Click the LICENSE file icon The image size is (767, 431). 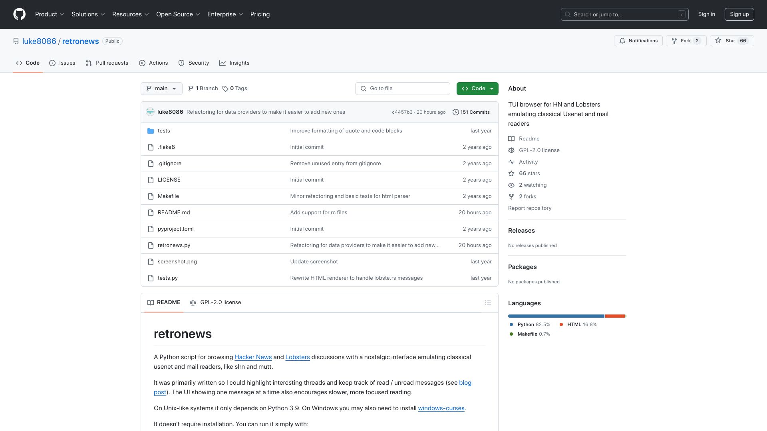tap(151, 180)
